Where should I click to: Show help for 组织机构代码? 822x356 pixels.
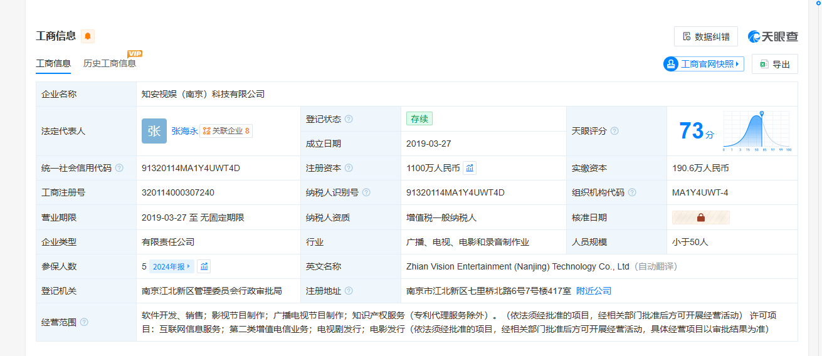(x=632, y=192)
